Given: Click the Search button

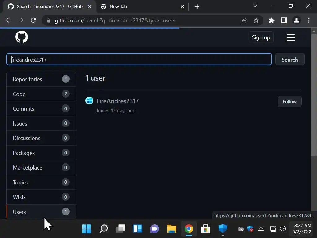Looking at the screenshot, I should click(290, 59).
